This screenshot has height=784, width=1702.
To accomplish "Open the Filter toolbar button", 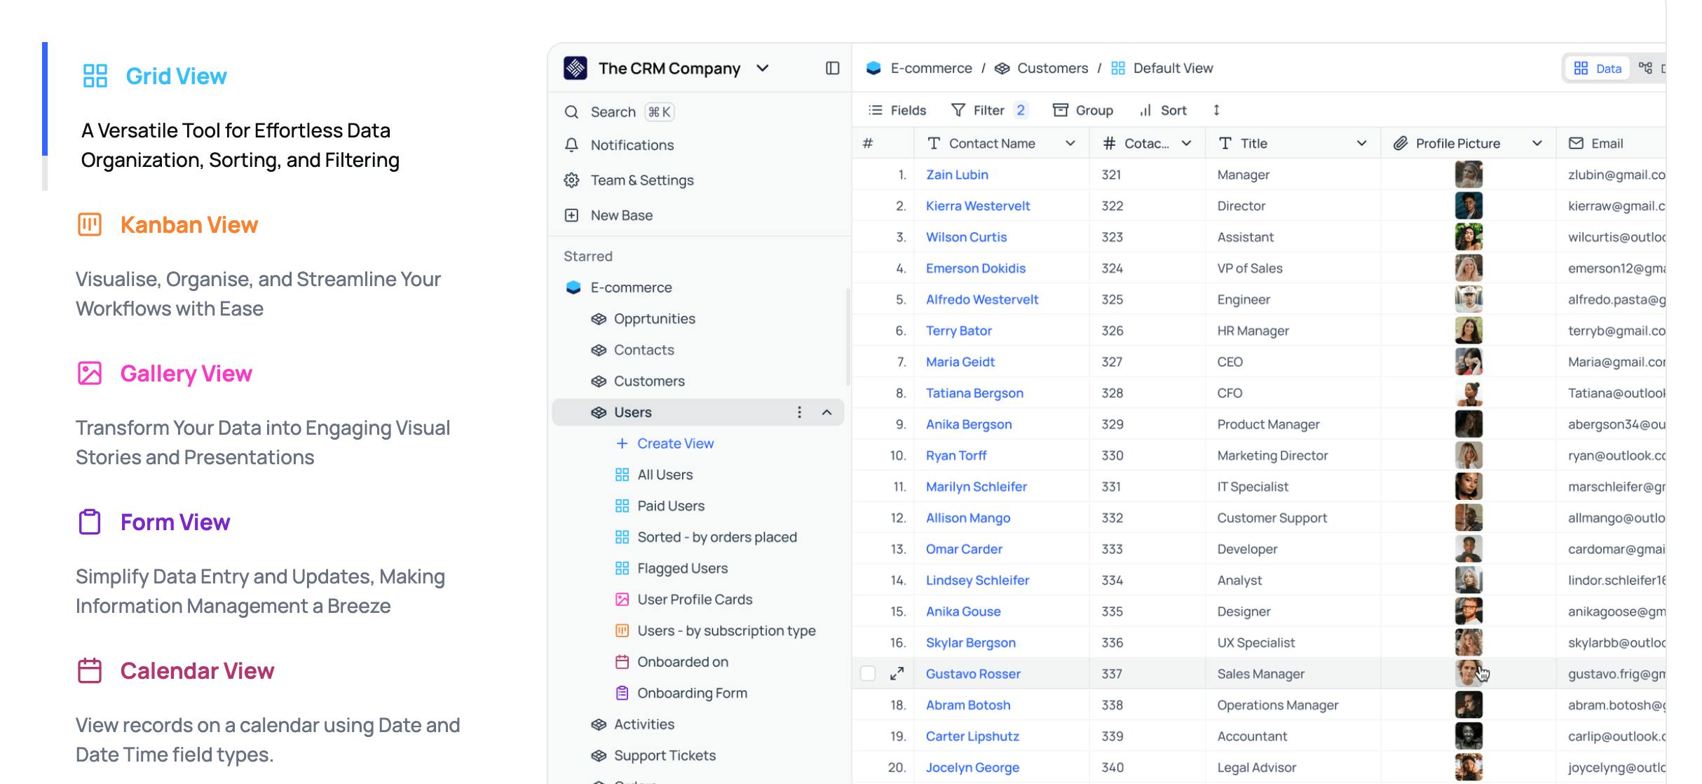I will click(988, 110).
